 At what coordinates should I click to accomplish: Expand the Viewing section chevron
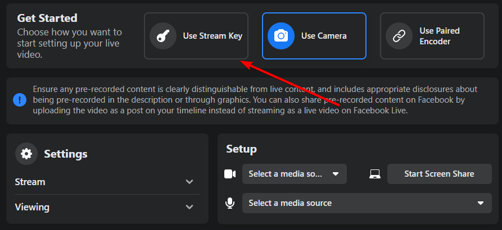tap(189, 207)
